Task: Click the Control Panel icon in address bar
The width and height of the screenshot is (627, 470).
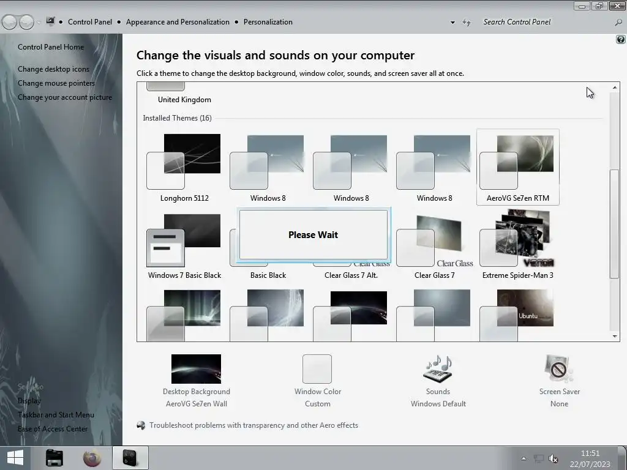Action: 50,21
